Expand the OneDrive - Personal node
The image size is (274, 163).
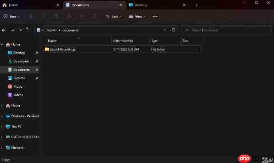click(2, 116)
